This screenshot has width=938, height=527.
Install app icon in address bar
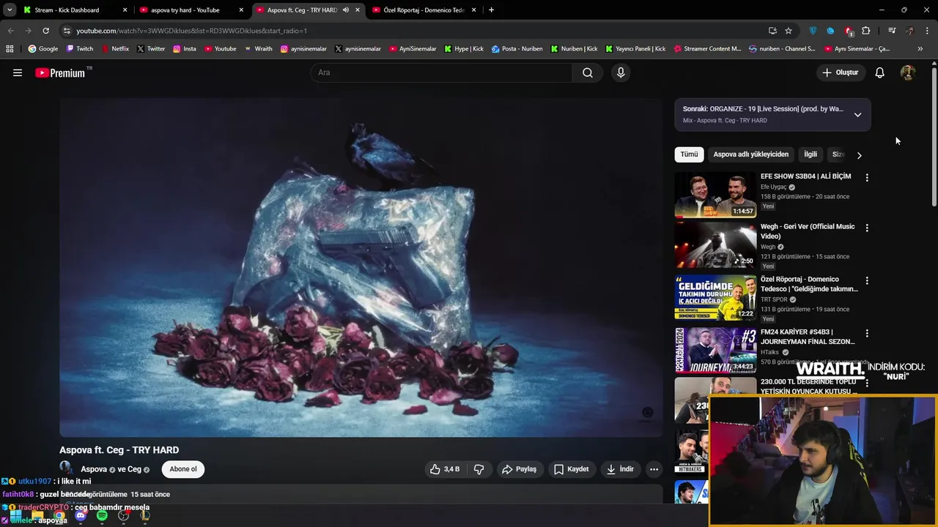click(772, 31)
